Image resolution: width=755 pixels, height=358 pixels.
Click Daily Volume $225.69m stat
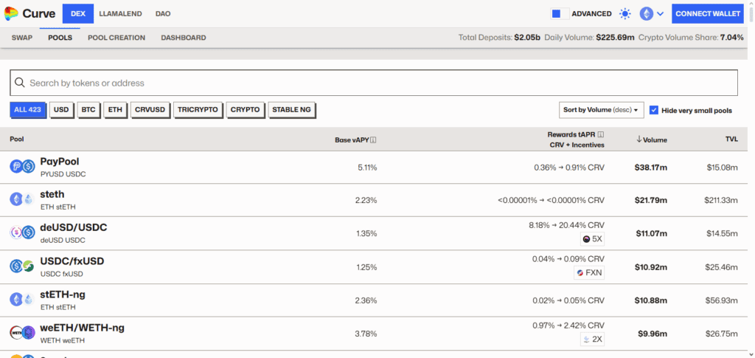pos(589,38)
